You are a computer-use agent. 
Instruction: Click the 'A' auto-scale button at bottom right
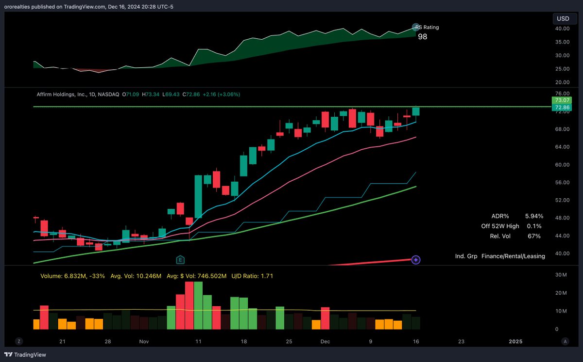tap(566, 341)
